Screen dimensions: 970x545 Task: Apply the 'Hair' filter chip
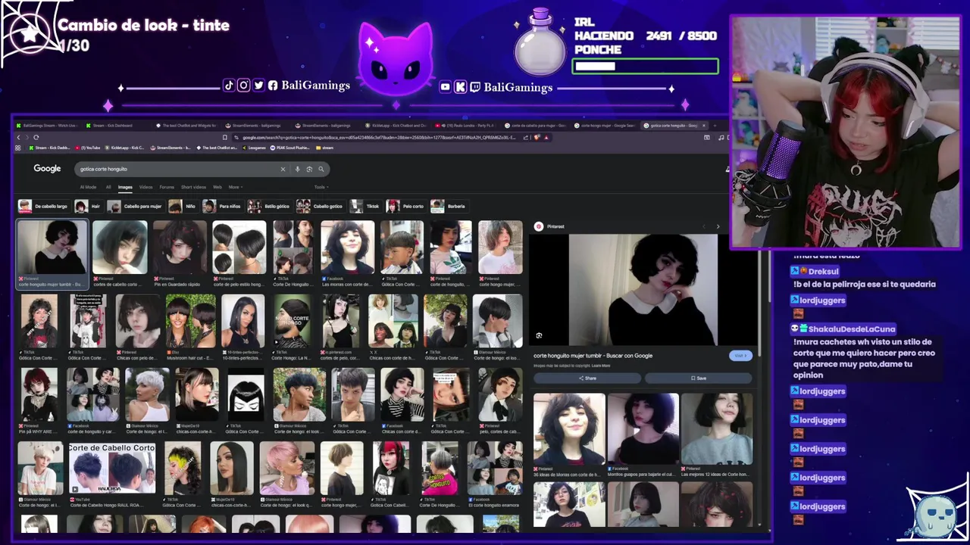[88, 206]
